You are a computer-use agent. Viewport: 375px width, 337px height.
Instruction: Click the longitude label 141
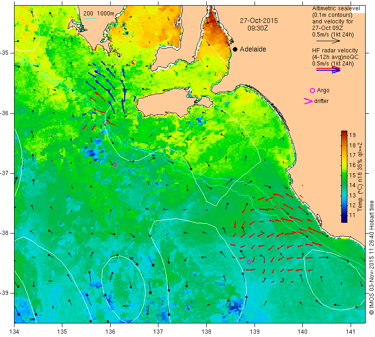pos(351,332)
